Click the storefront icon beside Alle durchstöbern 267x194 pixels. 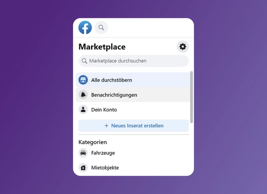click(x=83, y=80)
